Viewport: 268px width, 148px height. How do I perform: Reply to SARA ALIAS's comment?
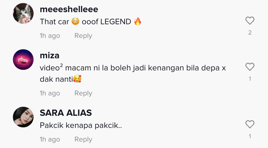[83, 139]
